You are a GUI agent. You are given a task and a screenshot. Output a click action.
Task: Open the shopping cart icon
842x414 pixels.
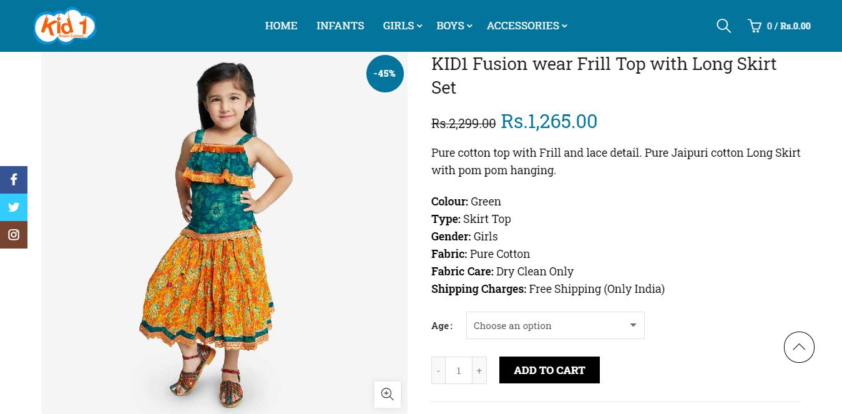tap(755, 26)
